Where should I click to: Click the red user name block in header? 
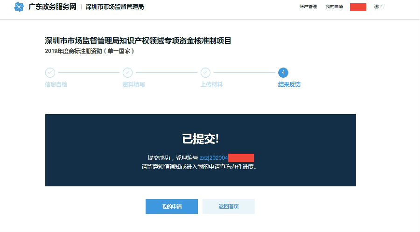pos(358,7)
